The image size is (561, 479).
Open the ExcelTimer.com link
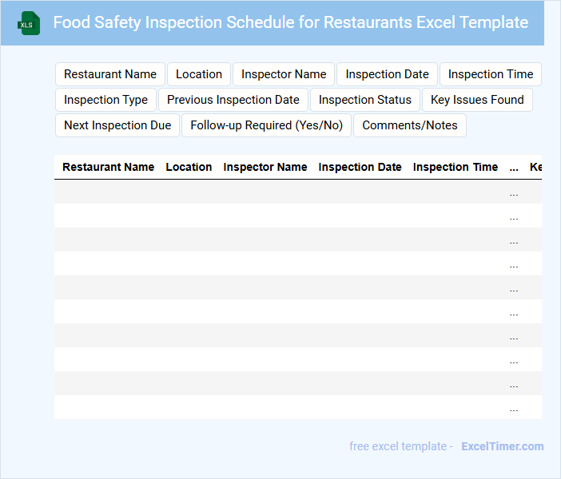tap(502, 446)
